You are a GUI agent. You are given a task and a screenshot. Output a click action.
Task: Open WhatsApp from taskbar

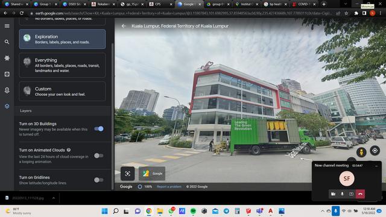(x=171, y=211)
